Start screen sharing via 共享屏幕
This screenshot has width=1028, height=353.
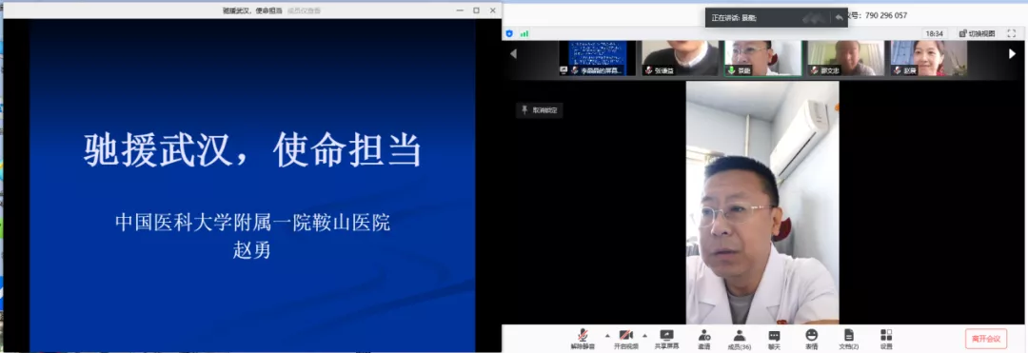(x=666, y=339)
